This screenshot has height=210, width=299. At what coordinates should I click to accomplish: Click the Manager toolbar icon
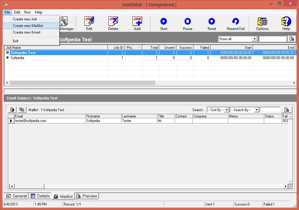(66, 24)
